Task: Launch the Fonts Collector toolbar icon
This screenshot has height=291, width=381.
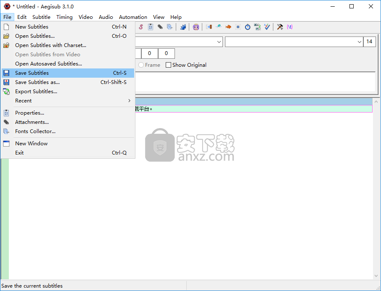Action: (170, 27)
